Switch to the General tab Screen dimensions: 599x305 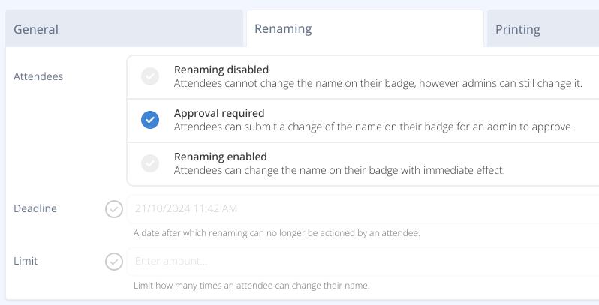click(x=36, y=30)
